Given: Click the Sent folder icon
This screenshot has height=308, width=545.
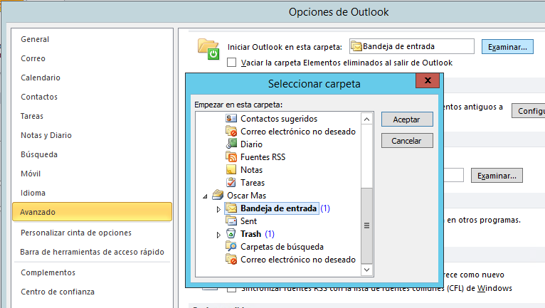Looking at the screenshot, I should 231,221.
